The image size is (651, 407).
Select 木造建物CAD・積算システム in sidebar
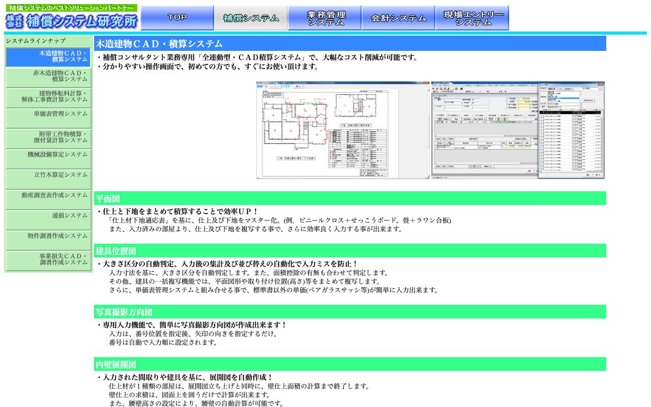tap(48, 57)
